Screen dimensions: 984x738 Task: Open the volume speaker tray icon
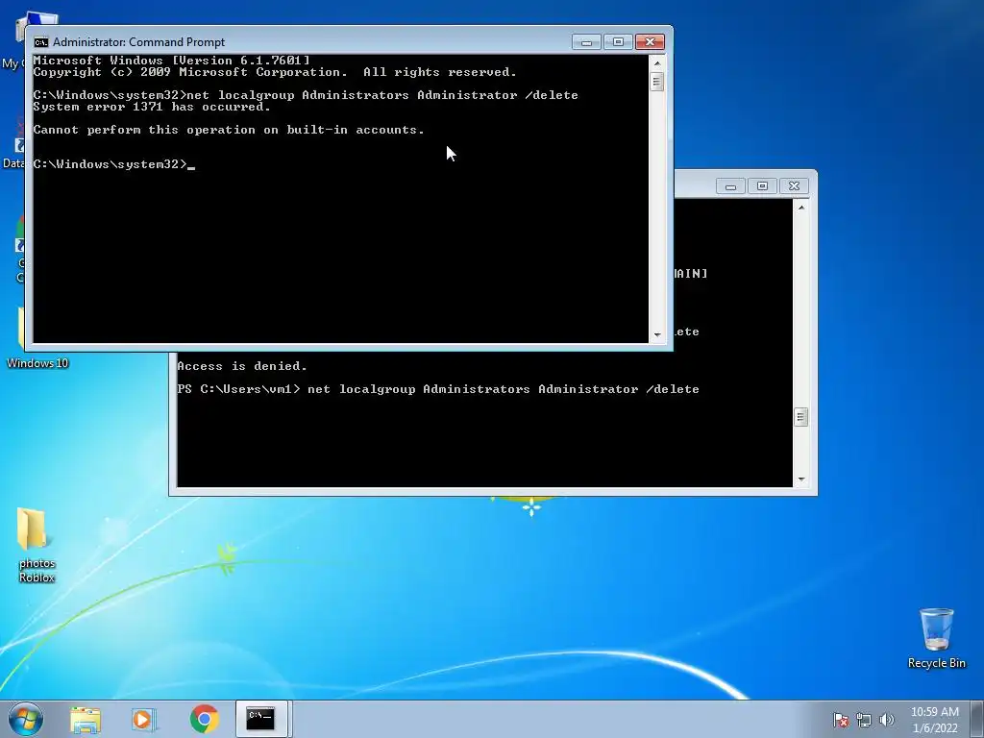click(887, 720)
